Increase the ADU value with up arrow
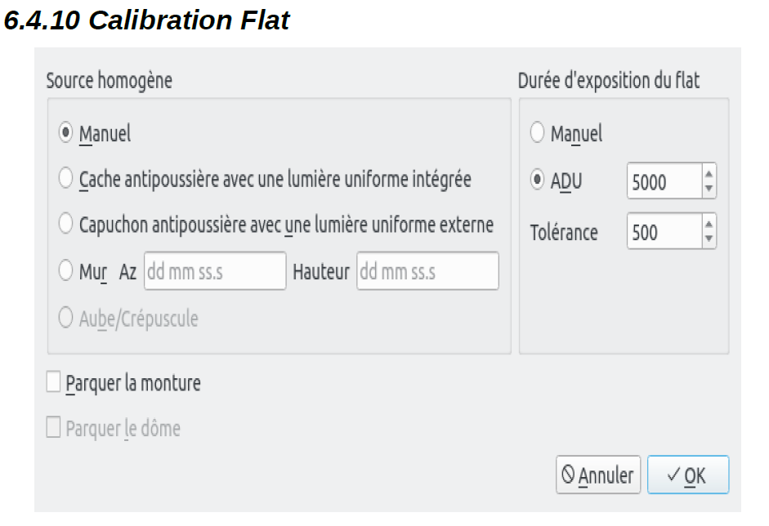 (709, 173)
